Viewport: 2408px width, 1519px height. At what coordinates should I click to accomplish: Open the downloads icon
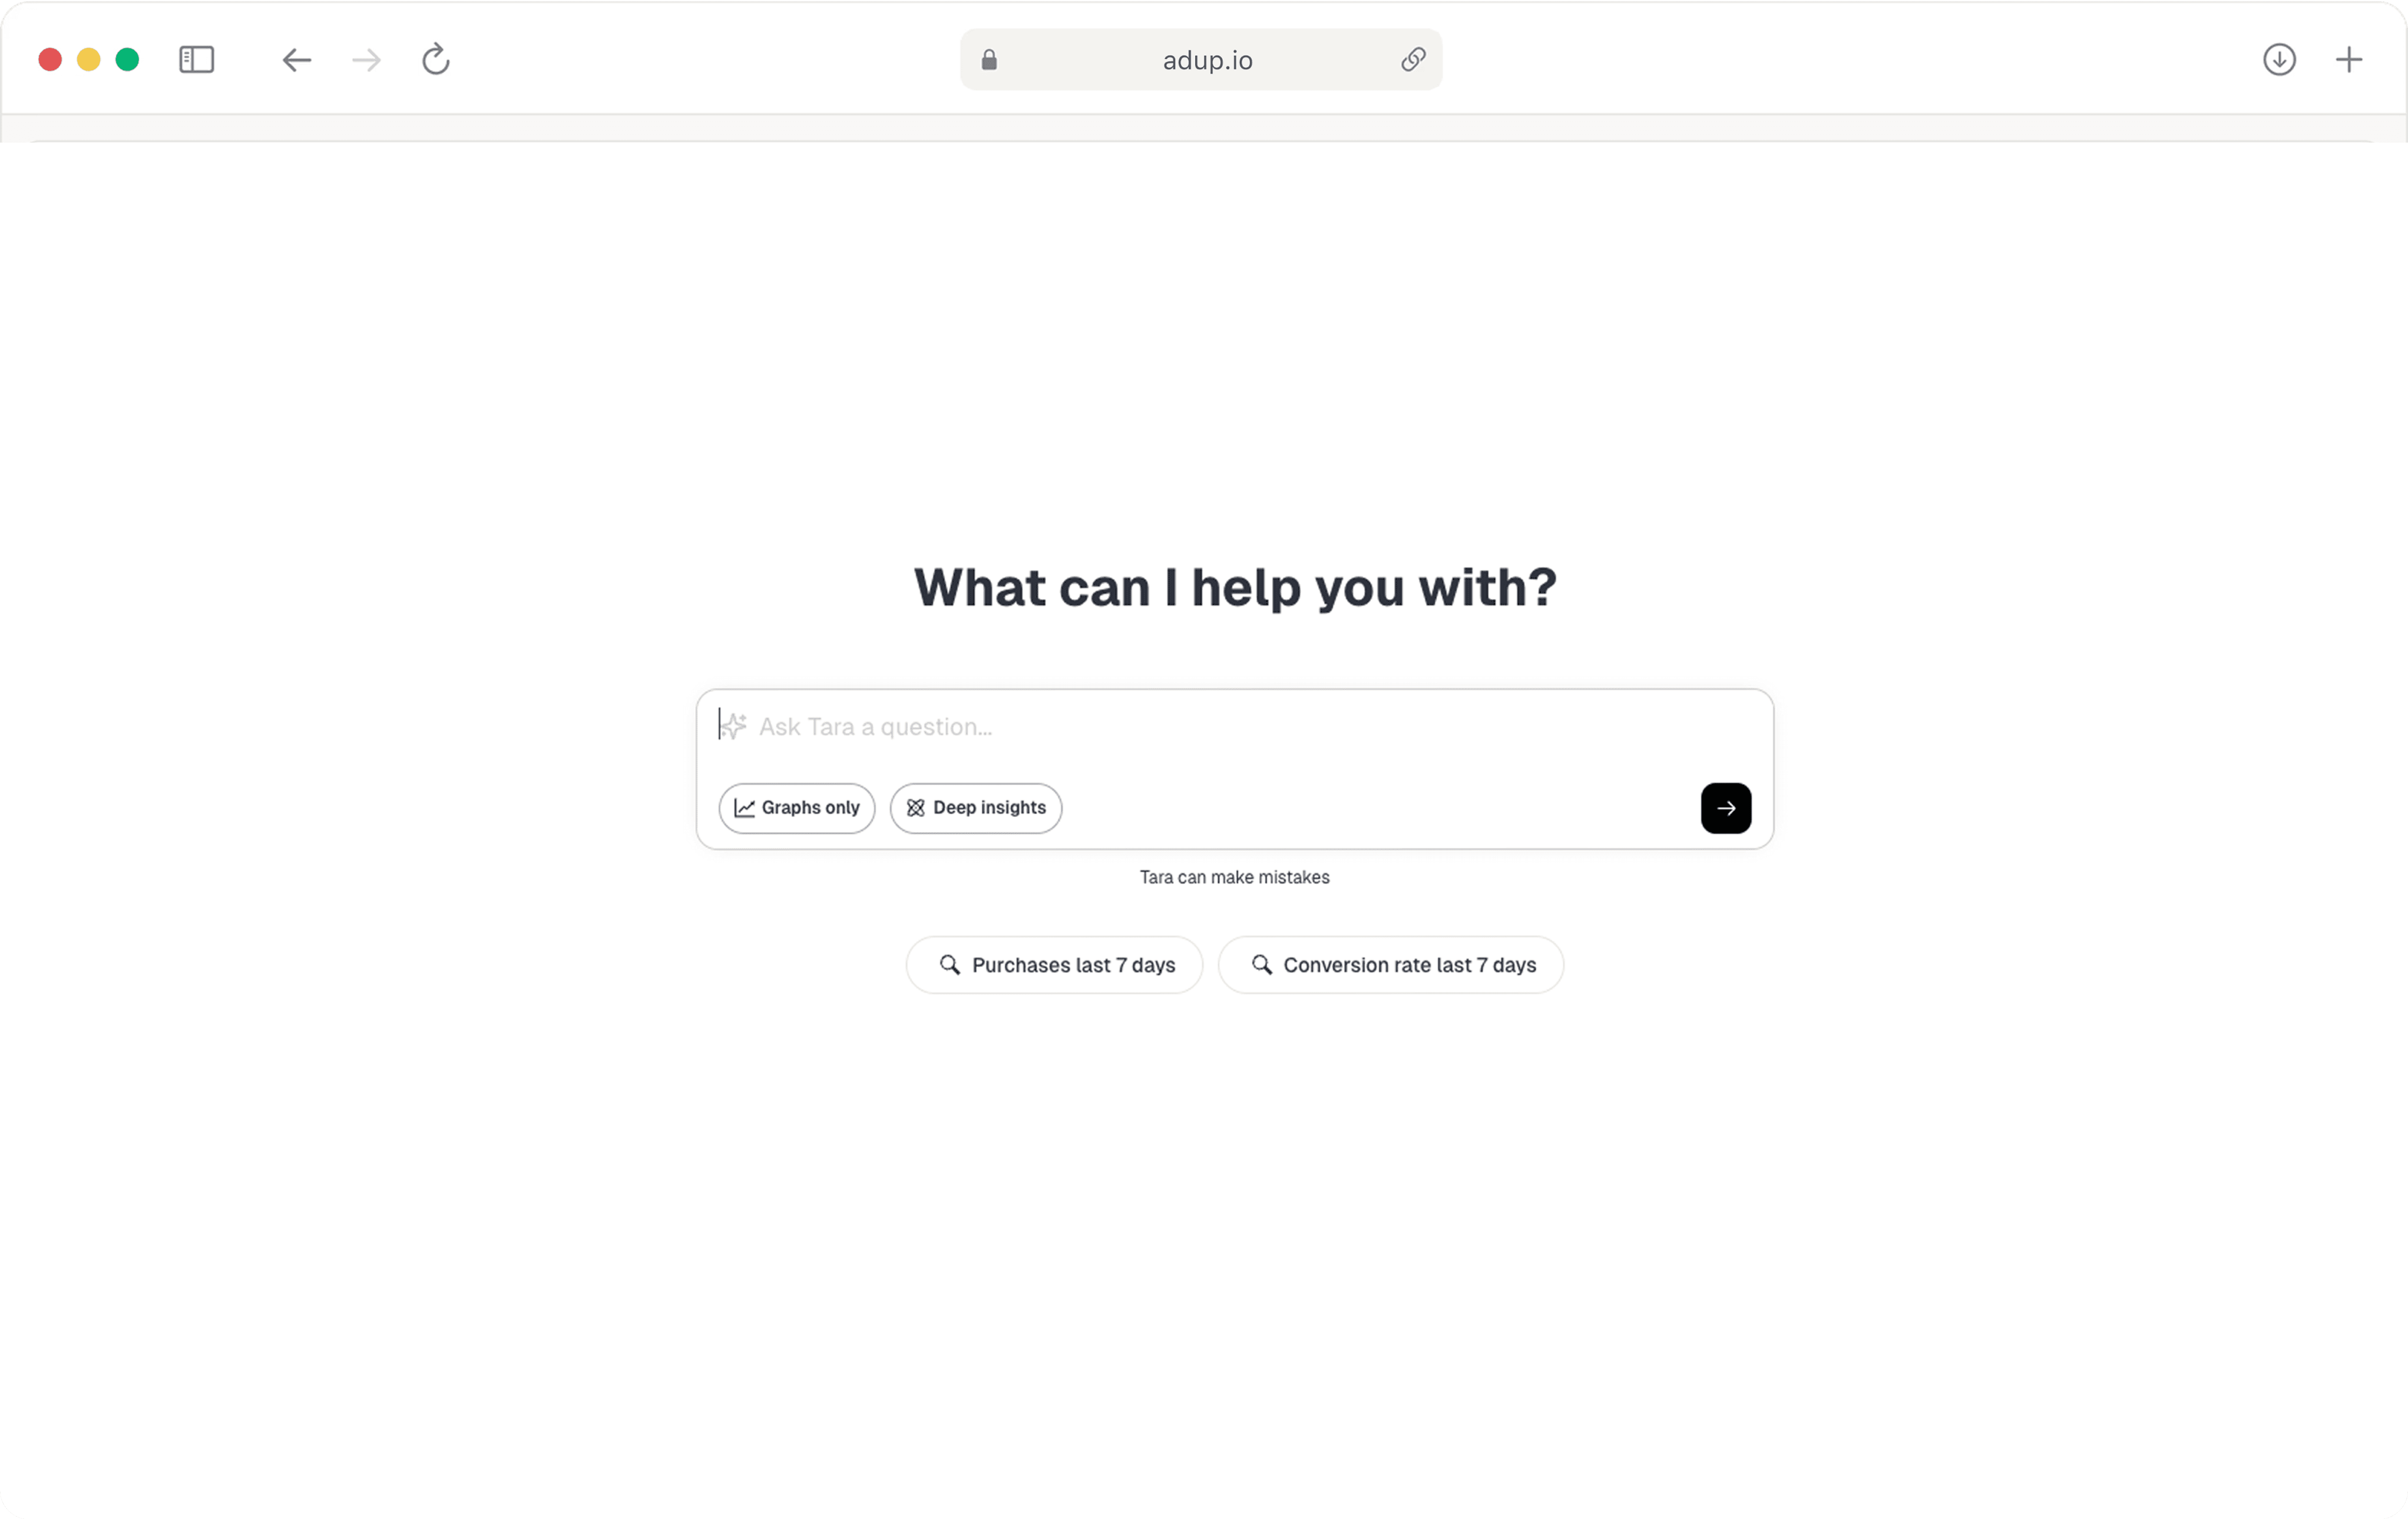pyautogui.click(x=2279, y=60)
